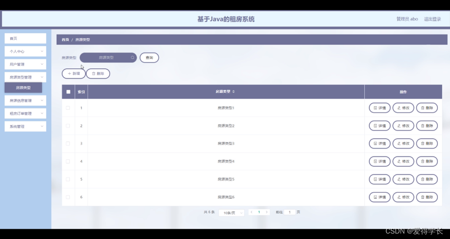Check the checkbox for row 房源类型2
Screen dimensions: 450x239
point(68,126)
